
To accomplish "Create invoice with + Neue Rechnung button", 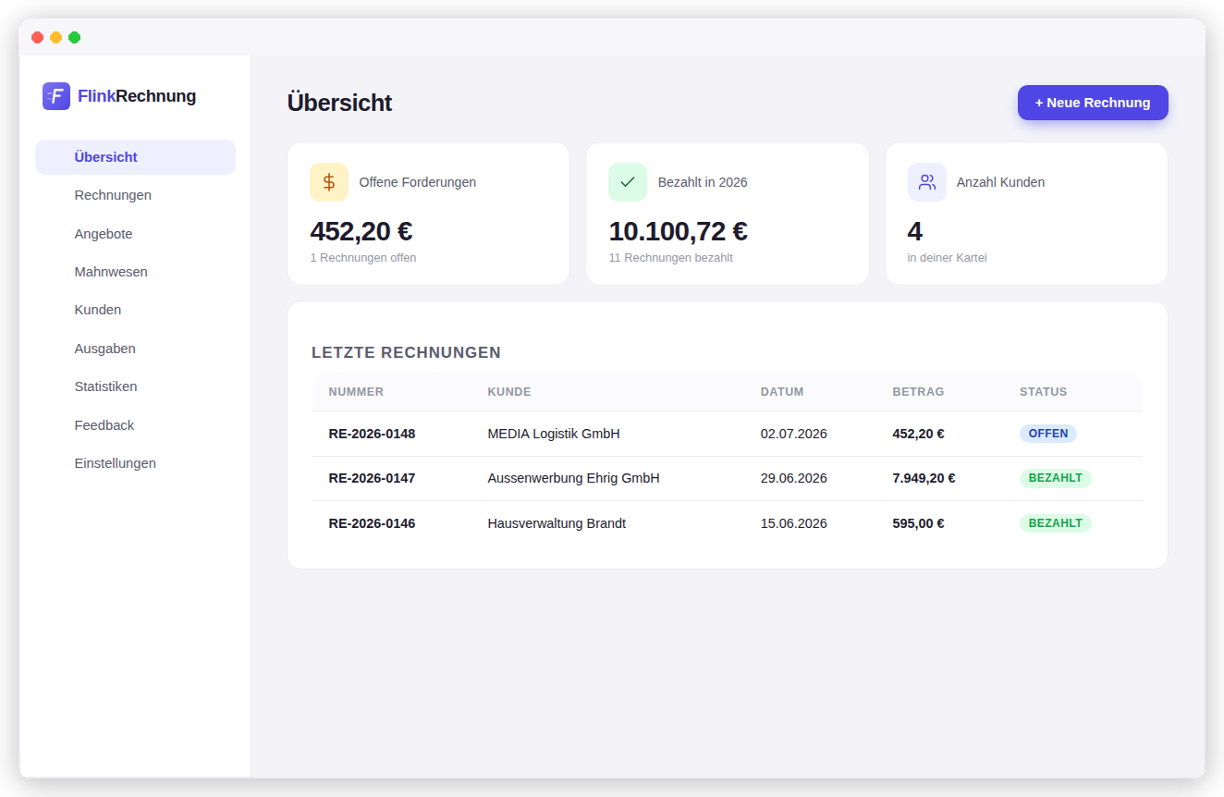I will (1093, 103).
